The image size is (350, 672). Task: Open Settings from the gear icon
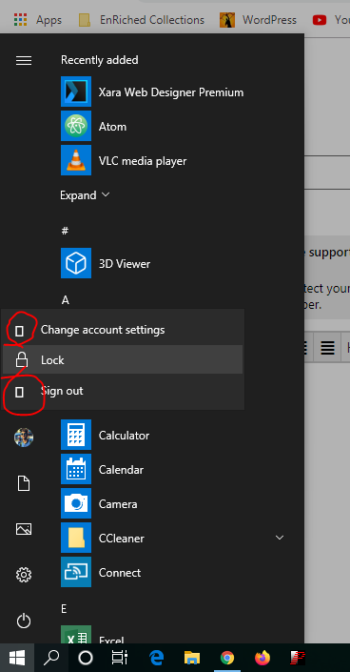click(x=24, y=574)
